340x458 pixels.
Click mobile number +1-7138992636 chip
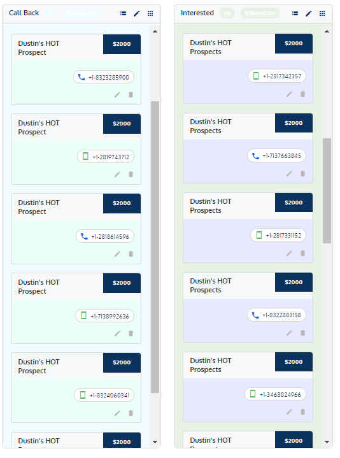coord(105,316)
